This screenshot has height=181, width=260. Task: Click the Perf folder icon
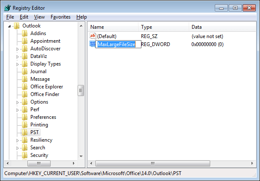[x=25, y=110]
